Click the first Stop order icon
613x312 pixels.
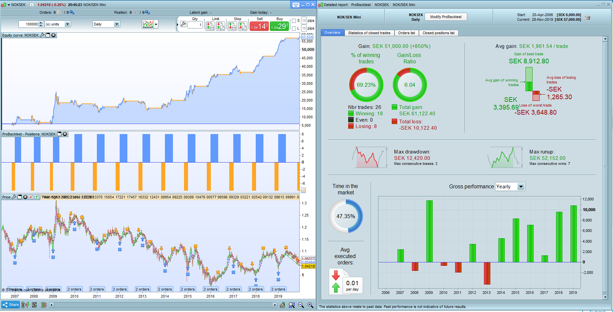coord(232,26)
